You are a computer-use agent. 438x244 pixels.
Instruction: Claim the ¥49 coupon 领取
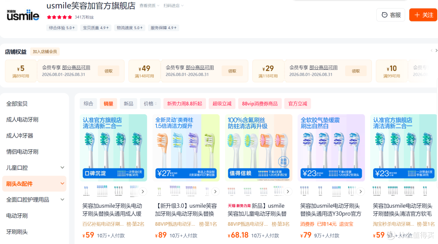[x=232, y=71]
